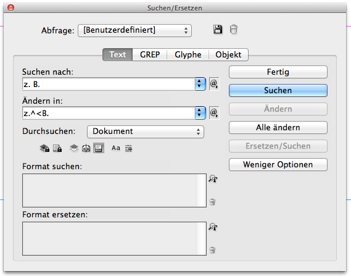Focus the Suchen nach text field
The width and height of the screenshot is (351, 276).
tap(109, 84)
